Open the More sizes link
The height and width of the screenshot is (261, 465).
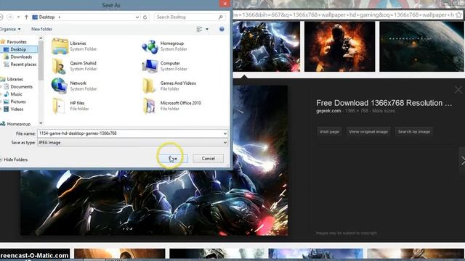click(x=384, y=111)
